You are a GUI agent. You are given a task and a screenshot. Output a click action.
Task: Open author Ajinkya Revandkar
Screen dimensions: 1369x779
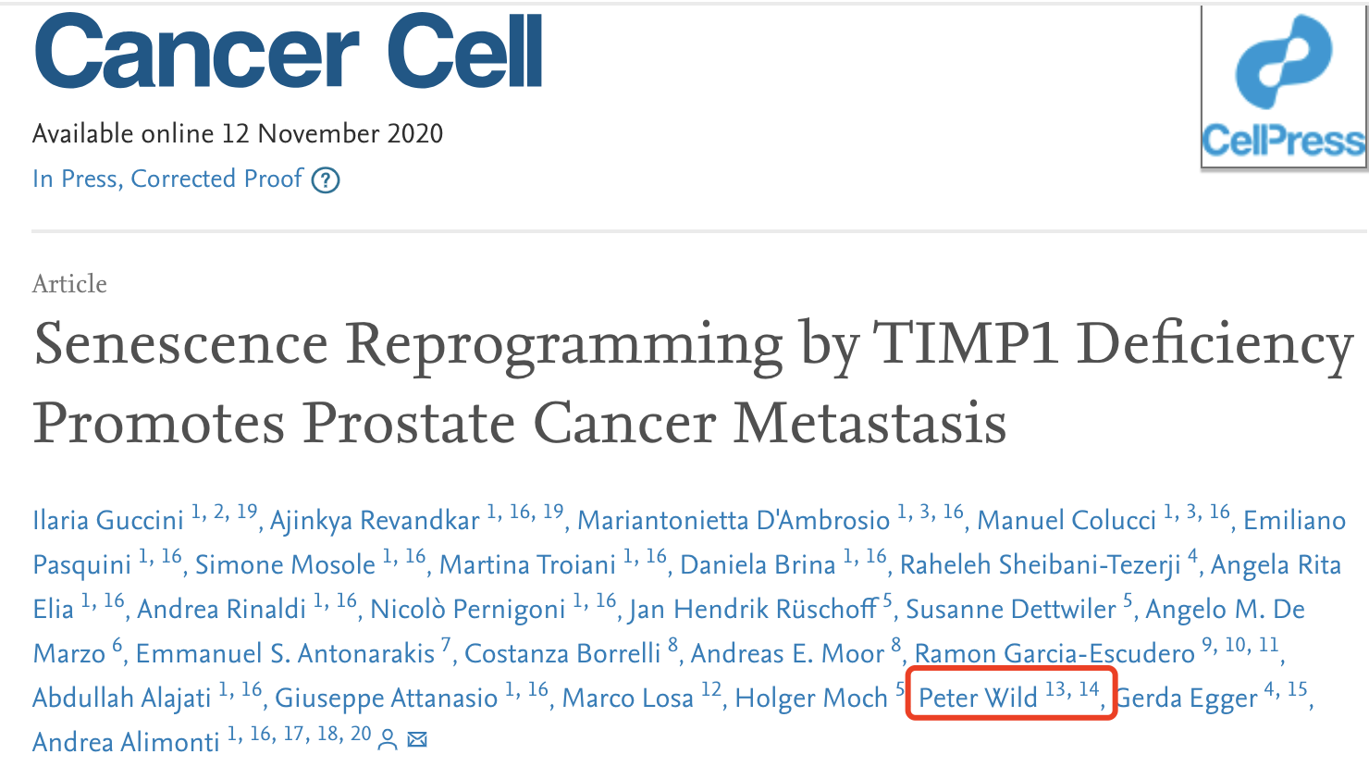pyautogui.click(x=375, y=520)
